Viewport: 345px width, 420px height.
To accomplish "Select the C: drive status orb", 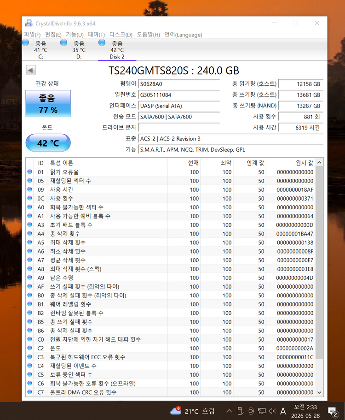I will tap(26, 42).
